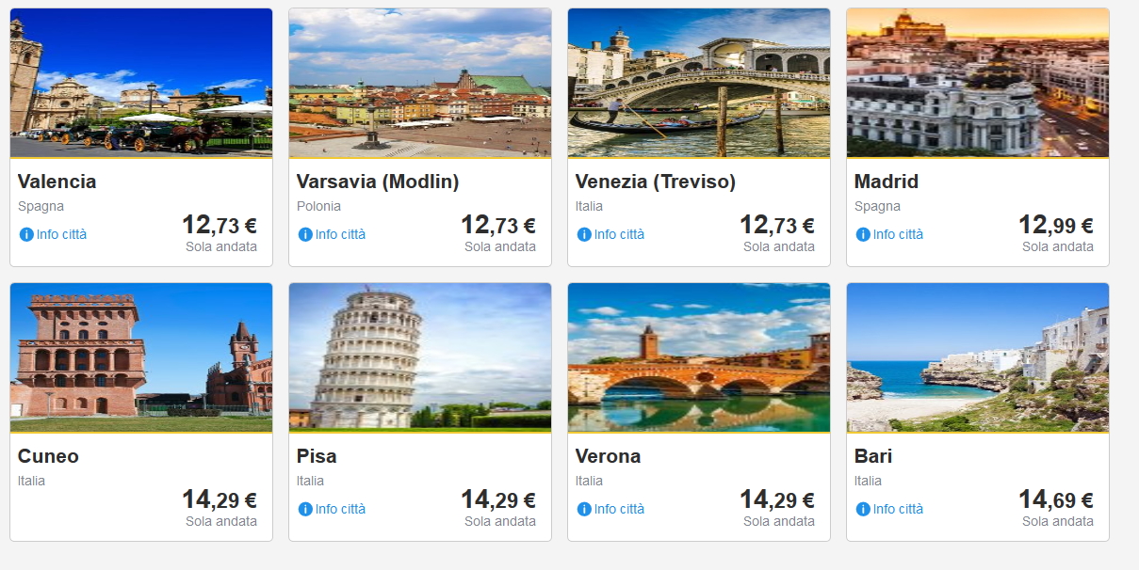This screenshot has width=1139, height=570.
Task: Open the Info città link for Bari
Action: click(x=898, y=509)
